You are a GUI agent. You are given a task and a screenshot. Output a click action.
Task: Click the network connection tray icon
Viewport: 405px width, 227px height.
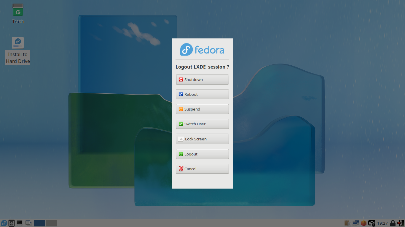tap(356, 223)
